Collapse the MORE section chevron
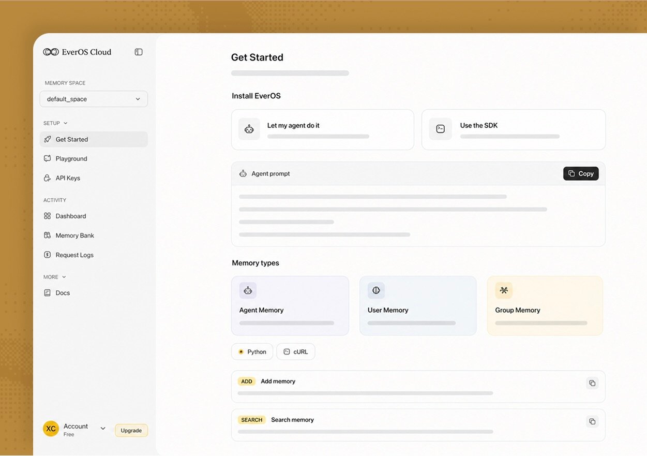647x456 pixels. click(x=64, y=277)
